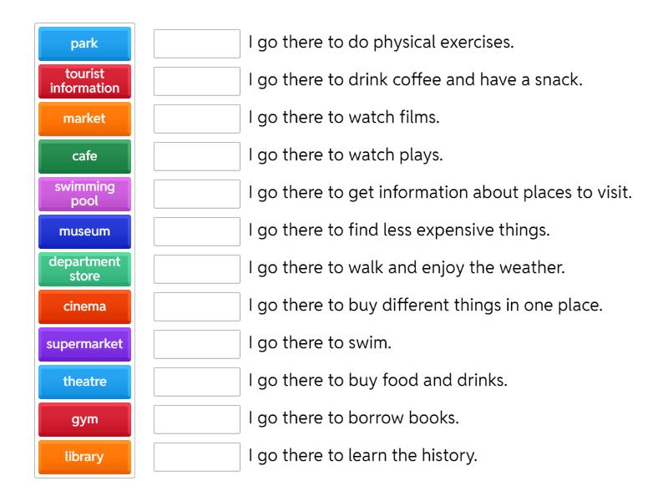Click the gym word tile
The image size is (668, 501).
[83, 419]
